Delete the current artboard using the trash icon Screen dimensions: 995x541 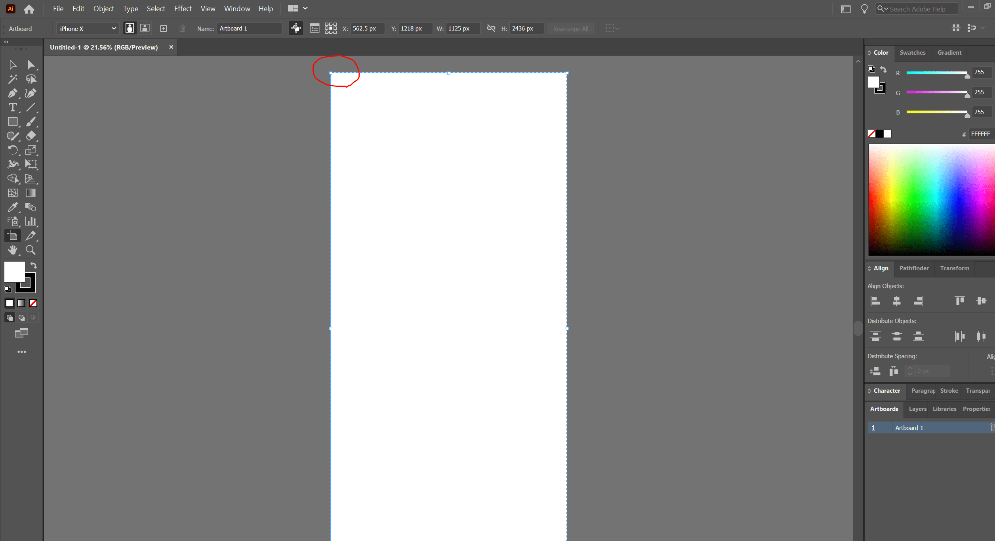[x=182, y=28]
